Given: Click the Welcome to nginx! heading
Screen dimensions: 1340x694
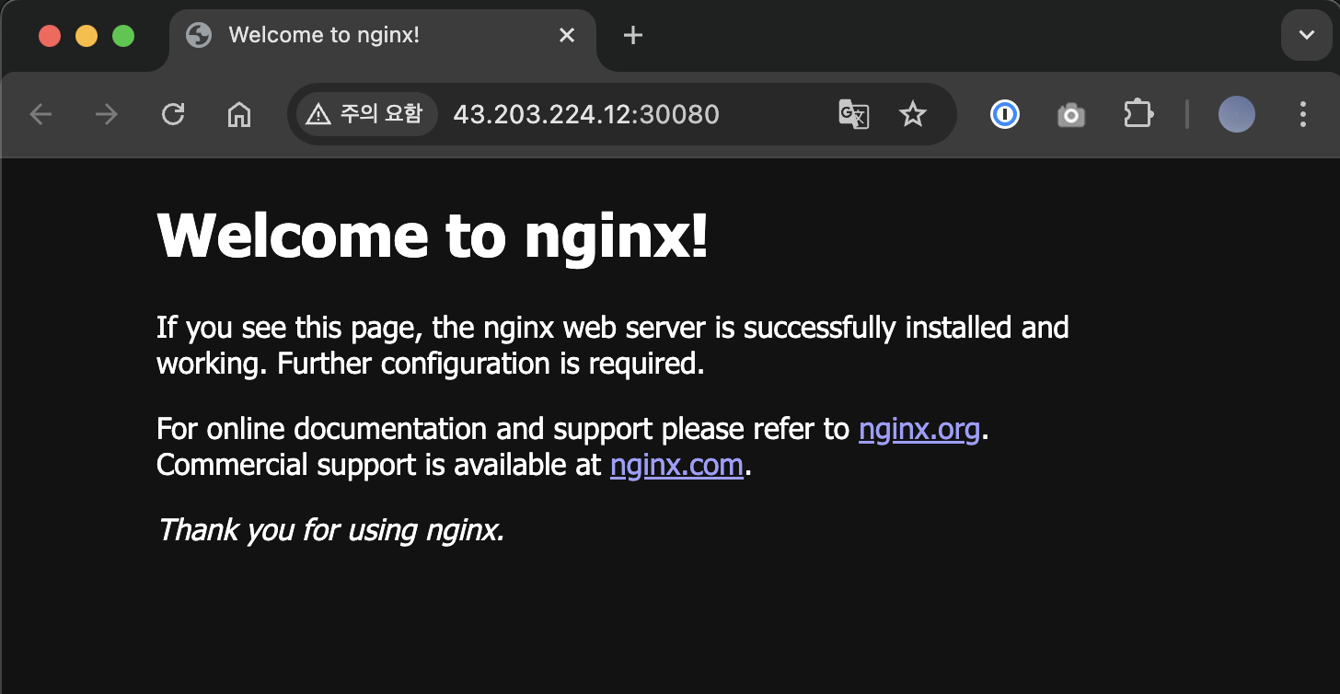Looking at the screenshot, I should pyautogui.click(x=433, y=237).
